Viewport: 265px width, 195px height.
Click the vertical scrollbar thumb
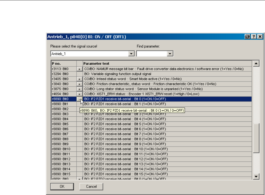(256, 138)
